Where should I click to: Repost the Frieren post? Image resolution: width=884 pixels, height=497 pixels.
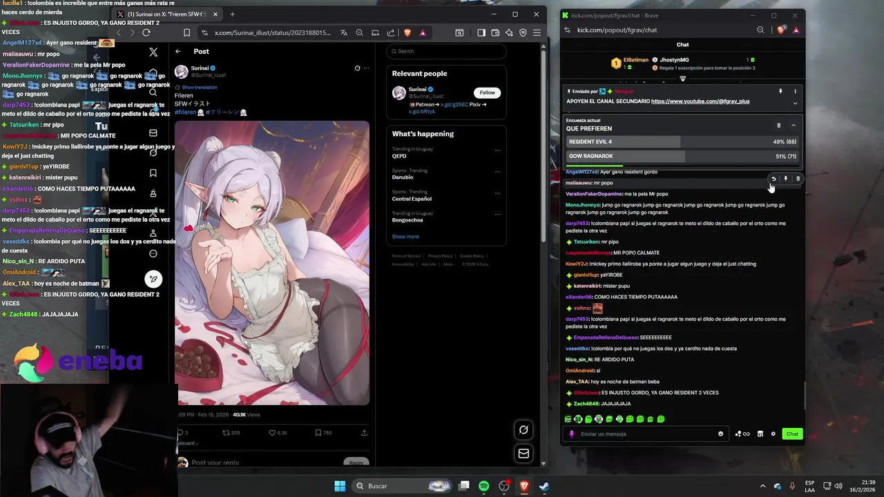click(231, 433)
